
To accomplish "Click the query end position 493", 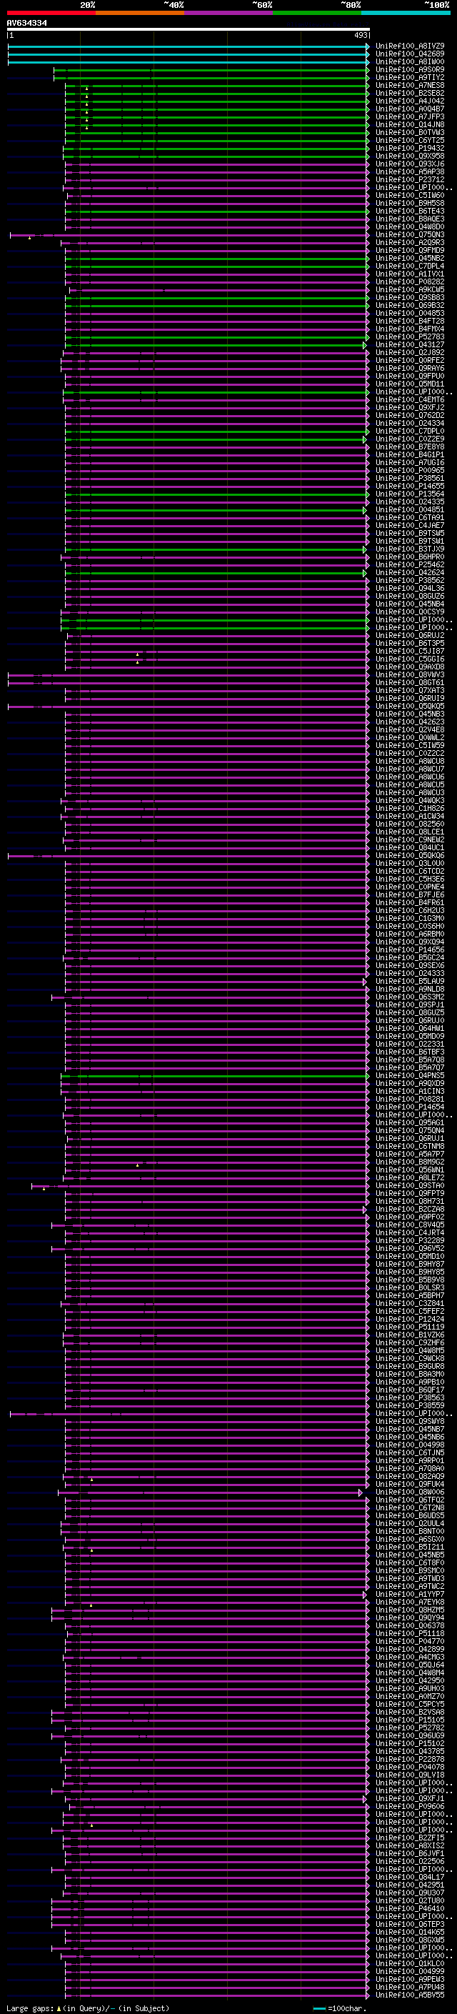I will (360, 35).
